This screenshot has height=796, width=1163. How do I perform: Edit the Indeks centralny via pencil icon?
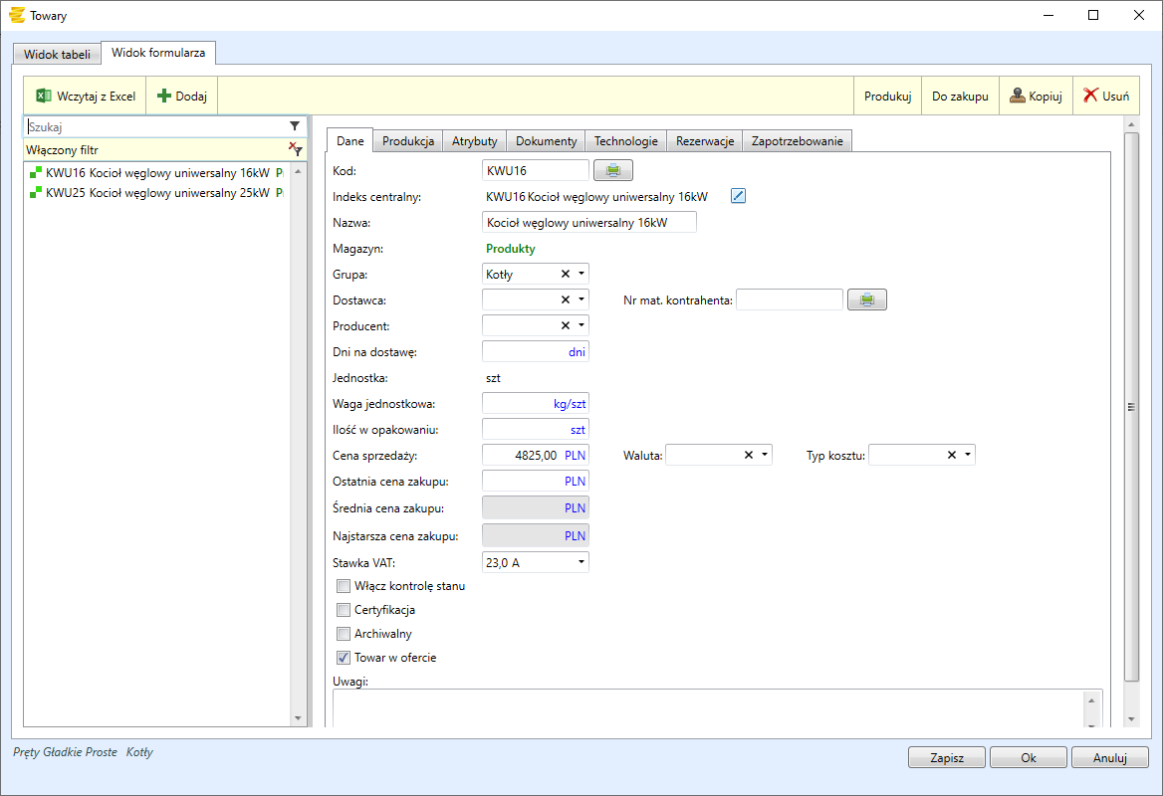click(738, 196)
